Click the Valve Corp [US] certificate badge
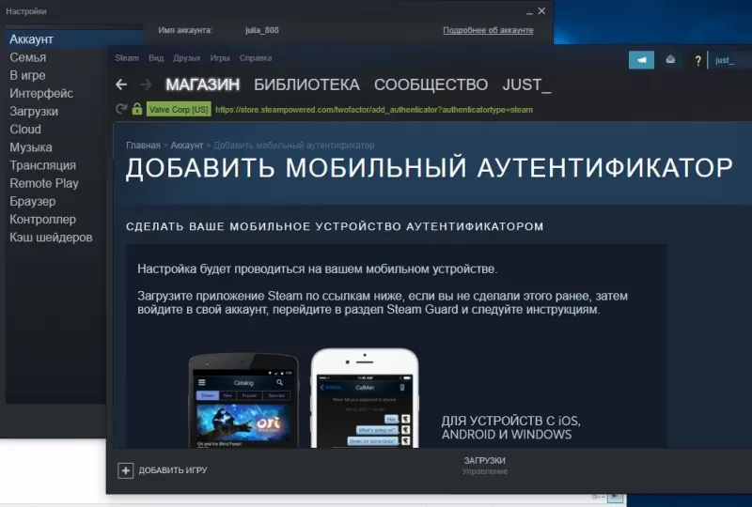The height and width of the screenshot is (507, 752). (x=179, y=109)
